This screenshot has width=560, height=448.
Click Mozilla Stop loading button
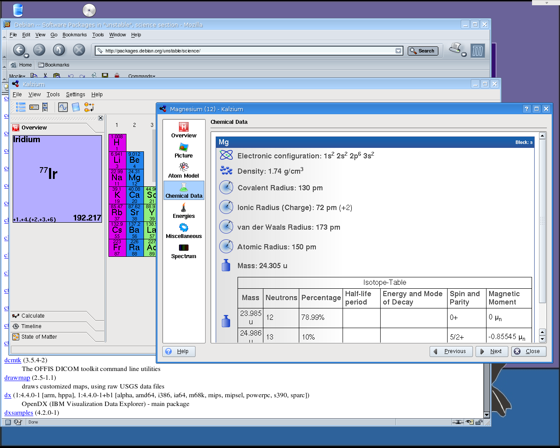click(x=79, y=50)
